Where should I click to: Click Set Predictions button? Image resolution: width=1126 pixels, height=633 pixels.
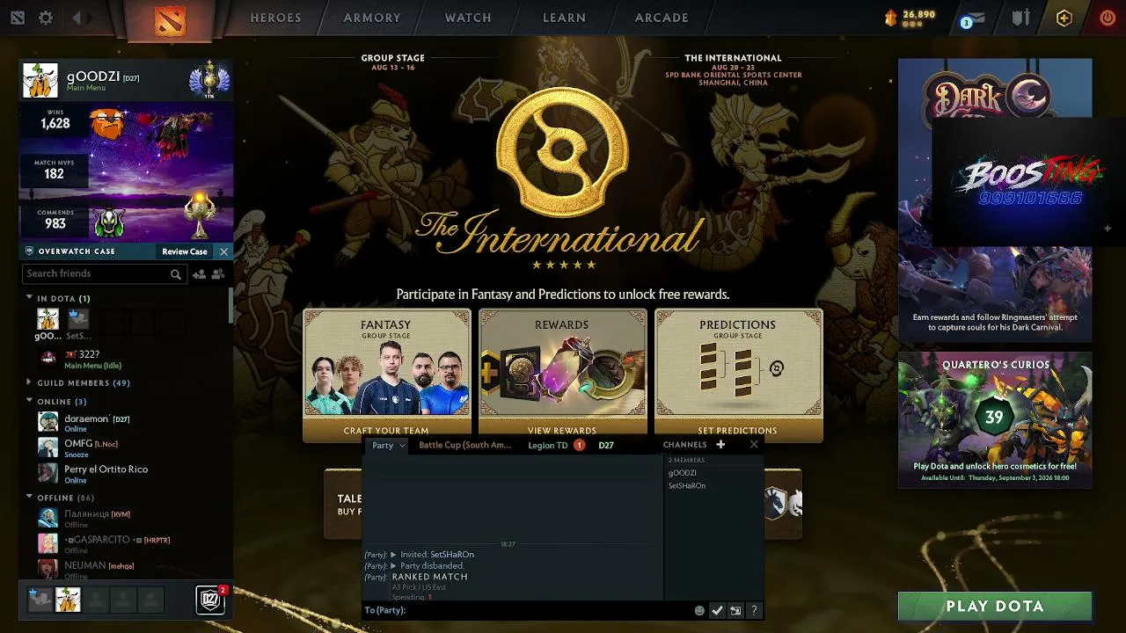click(x=737, y=431)
